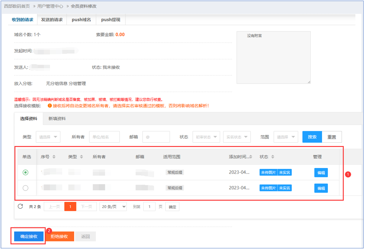Click the 确定接收 button
Screen dimensions: 365x249
tap(28, 236)
